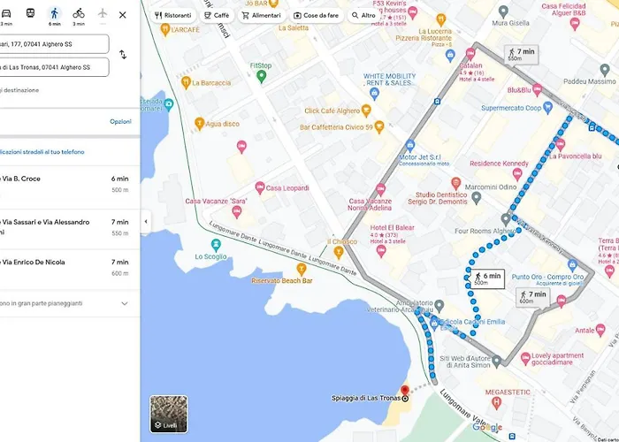Viewport: 619px width, 442px height.
Task: Select the walking travel mode
Action: click(55, 16)
